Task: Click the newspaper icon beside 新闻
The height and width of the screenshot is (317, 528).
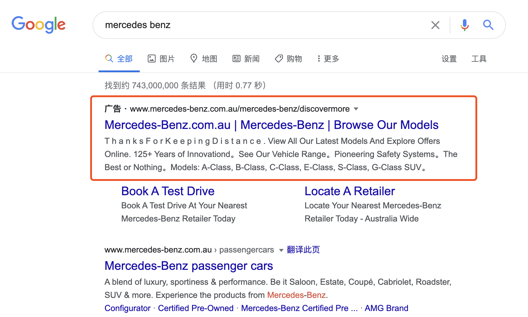Action: (x=237, y=59)
